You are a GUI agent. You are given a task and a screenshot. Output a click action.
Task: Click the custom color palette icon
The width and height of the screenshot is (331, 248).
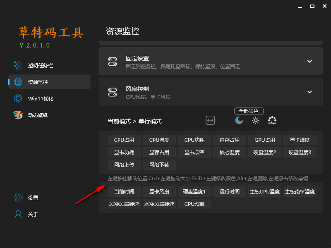tap(272, 120)
